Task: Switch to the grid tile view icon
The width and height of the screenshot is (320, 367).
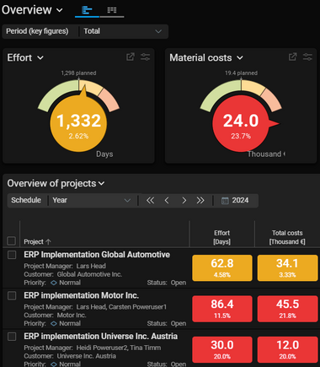Action: [x=112, y=10]
